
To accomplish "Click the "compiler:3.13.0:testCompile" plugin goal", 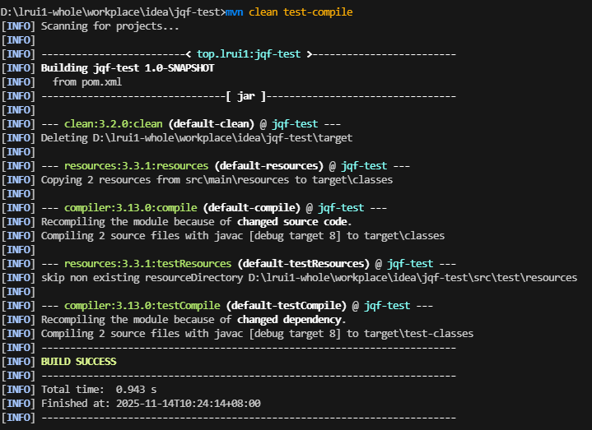I will 142,306.
